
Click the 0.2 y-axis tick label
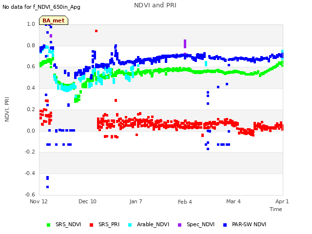31,109
